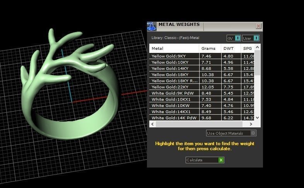Enable Use Object Materials
Screen dimensions: 304x188
231,133
